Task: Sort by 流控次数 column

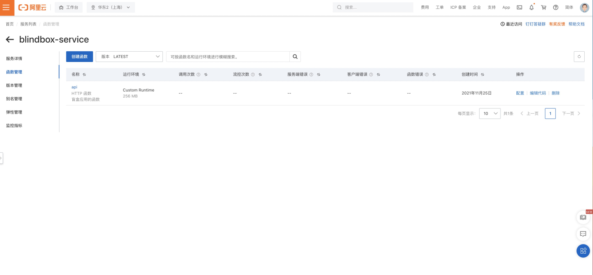Action: 260,75
